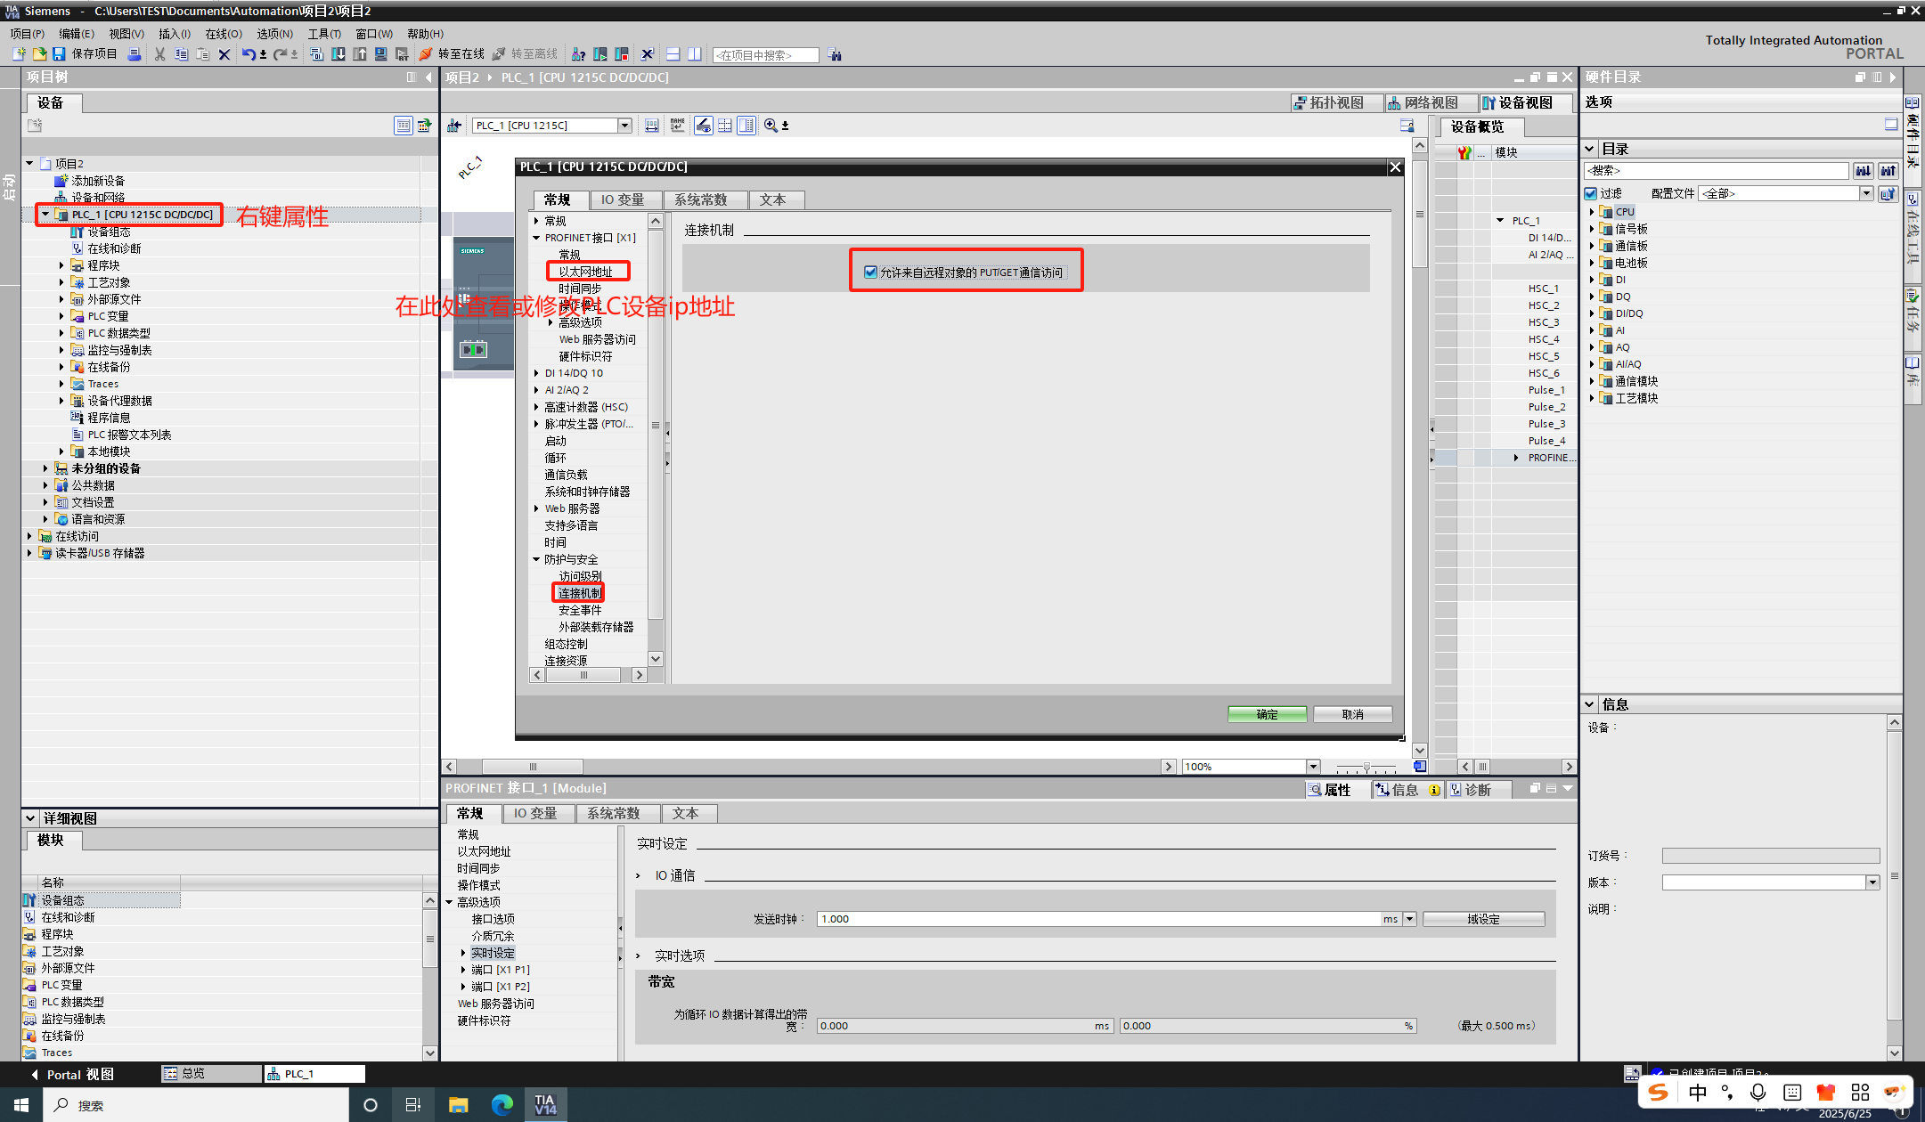Save project using the floppy disk icon
1925x1122 pixels.
click(x=59, y=54)
